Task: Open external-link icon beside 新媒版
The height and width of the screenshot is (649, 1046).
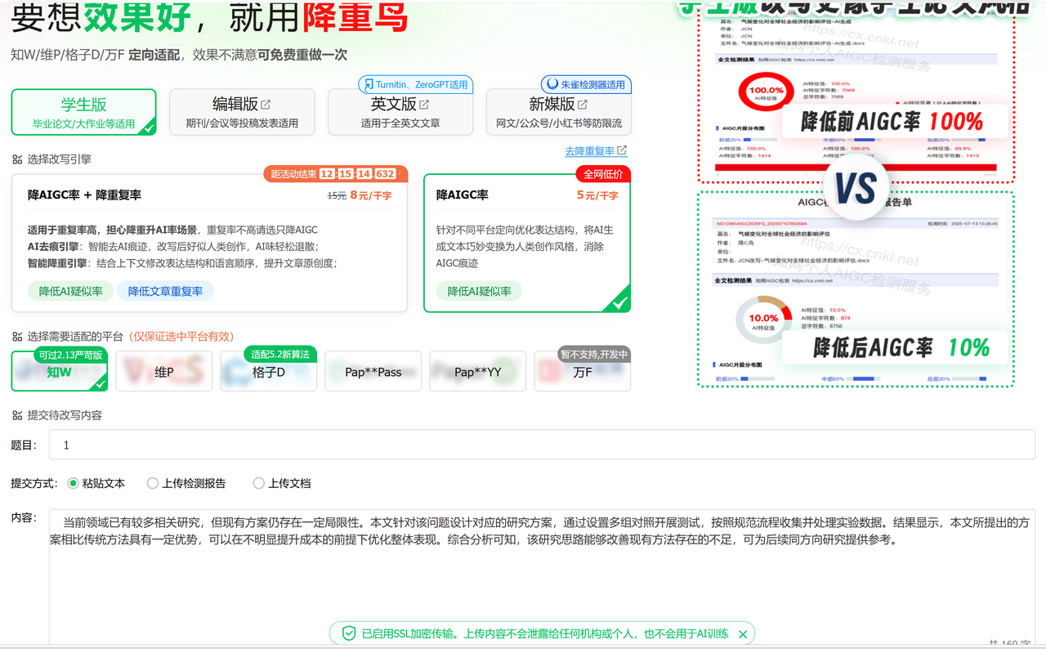Action: pos(583,105)
